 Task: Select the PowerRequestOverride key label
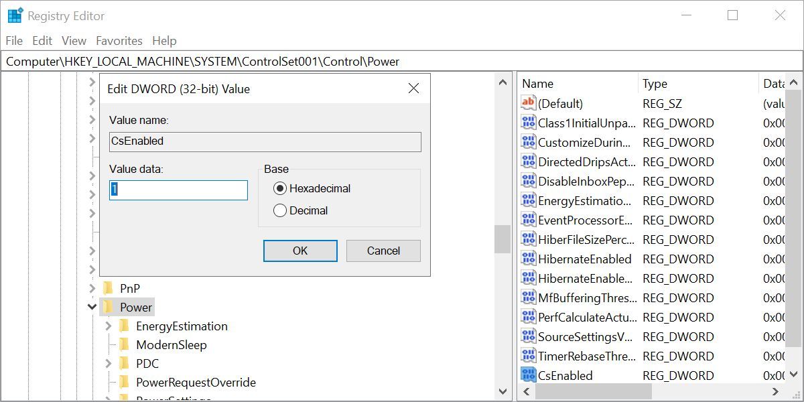[196, 383]
